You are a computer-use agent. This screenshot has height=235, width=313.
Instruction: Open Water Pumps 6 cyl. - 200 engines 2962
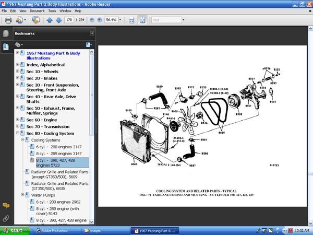[58, 202]
